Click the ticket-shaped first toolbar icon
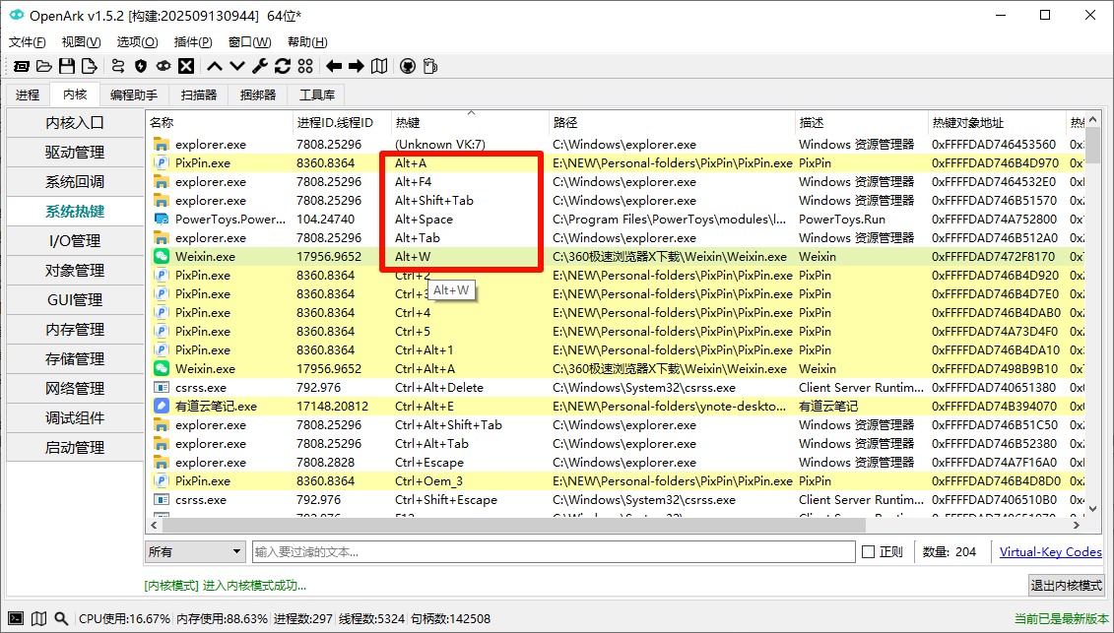 (22, 67)
